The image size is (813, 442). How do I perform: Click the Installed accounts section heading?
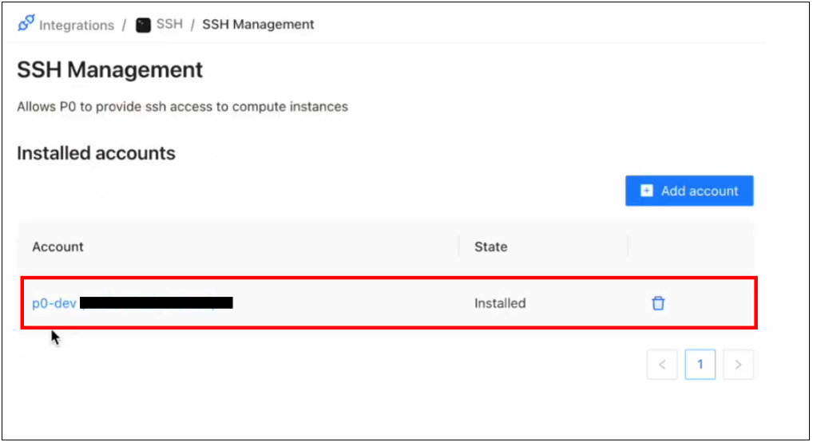click(x=96, y=153)
